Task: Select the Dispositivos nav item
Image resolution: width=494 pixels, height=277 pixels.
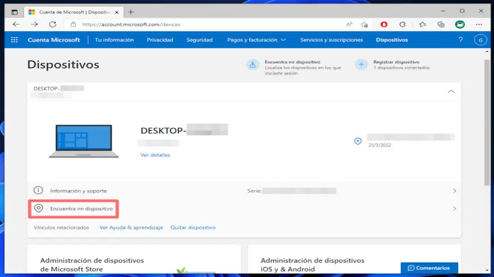Action: pyautogui.click(x=392, y=40)
